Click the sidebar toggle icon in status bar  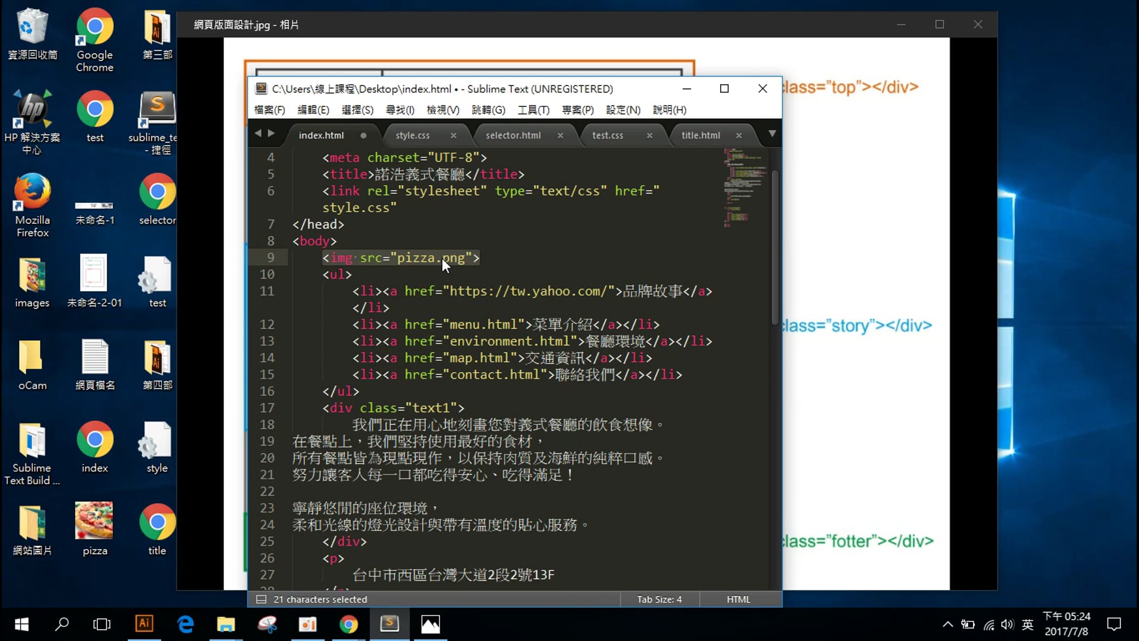[261, 599]
